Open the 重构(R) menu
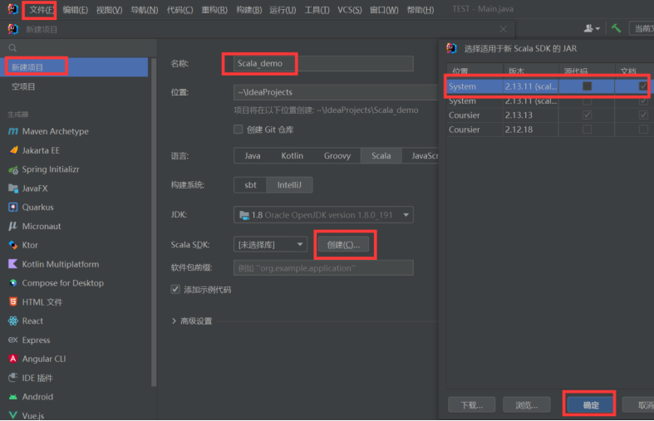Screen dimensions: 654x421 pos(214,10)
